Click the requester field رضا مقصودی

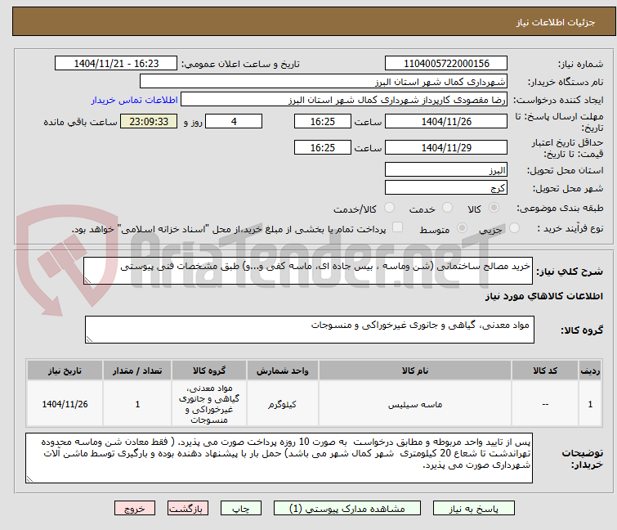344,100
